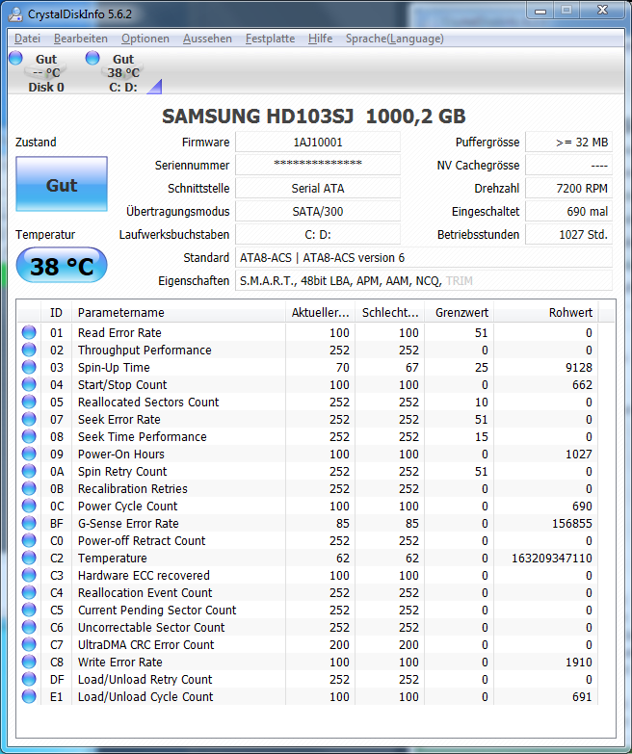Click status orb for Start/Stop Count
The width and height of the screenshot is (632, 754).
click(29, 384)
